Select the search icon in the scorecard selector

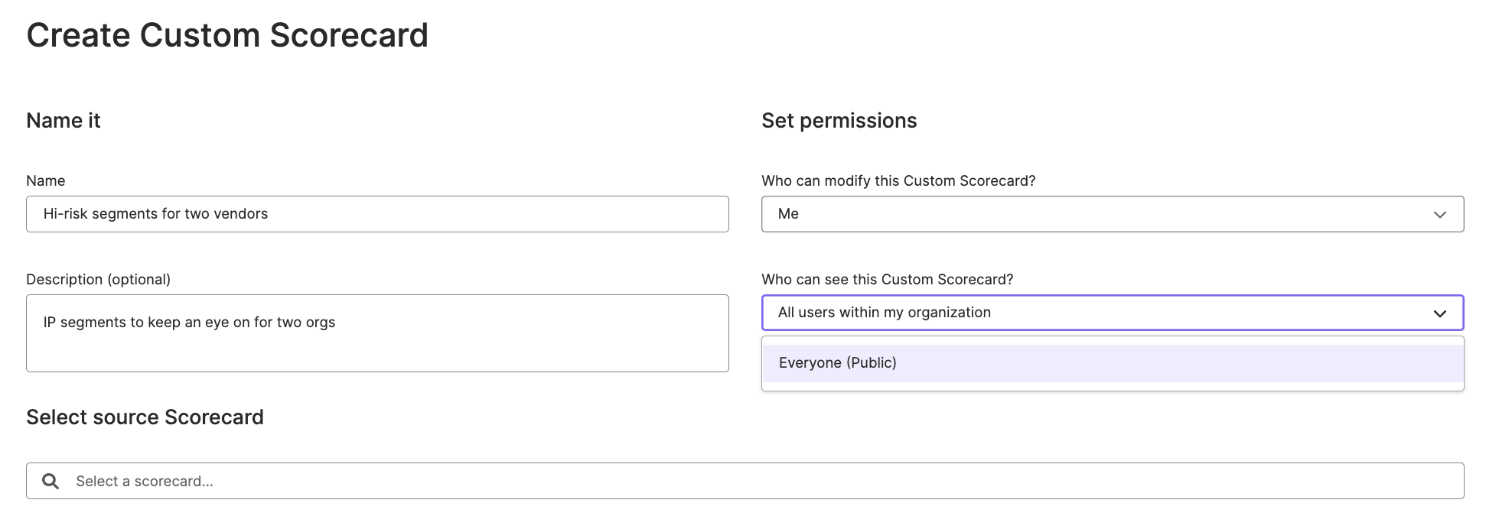click(51, 481)
